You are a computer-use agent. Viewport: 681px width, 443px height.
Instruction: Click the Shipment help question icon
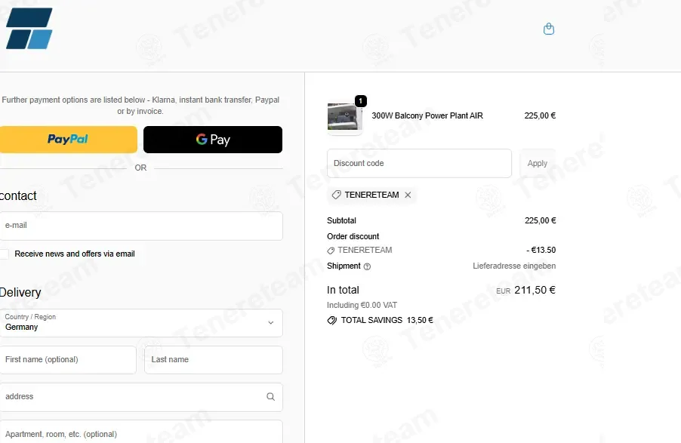coord(367,266)
